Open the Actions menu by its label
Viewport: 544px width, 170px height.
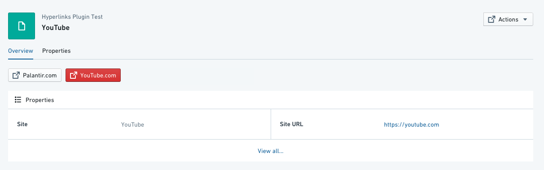click(508, 20)
